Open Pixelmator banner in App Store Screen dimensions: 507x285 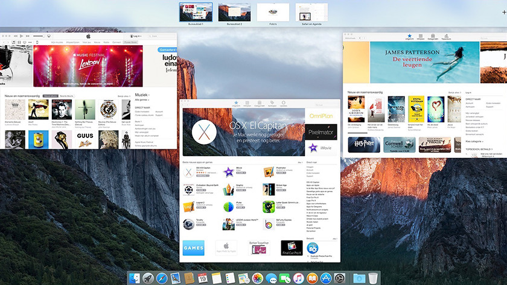pos(321,132)
